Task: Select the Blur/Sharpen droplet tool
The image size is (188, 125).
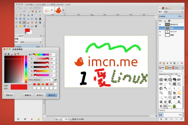Action: (28, 26)
